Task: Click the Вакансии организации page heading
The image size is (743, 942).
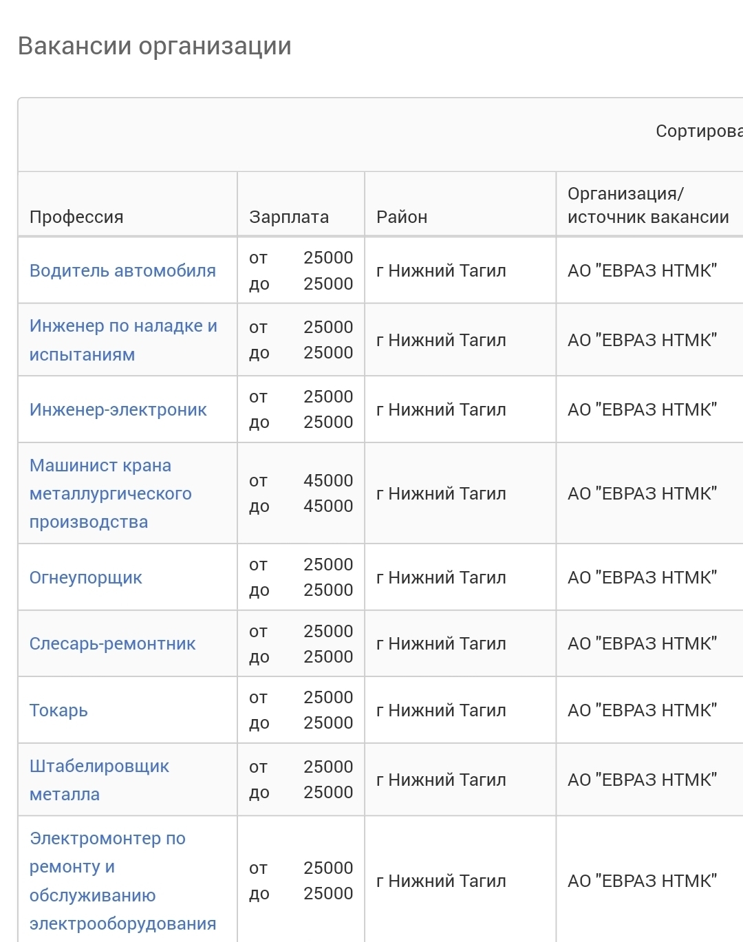Action: pyautogui.click(x=155, y=46)
